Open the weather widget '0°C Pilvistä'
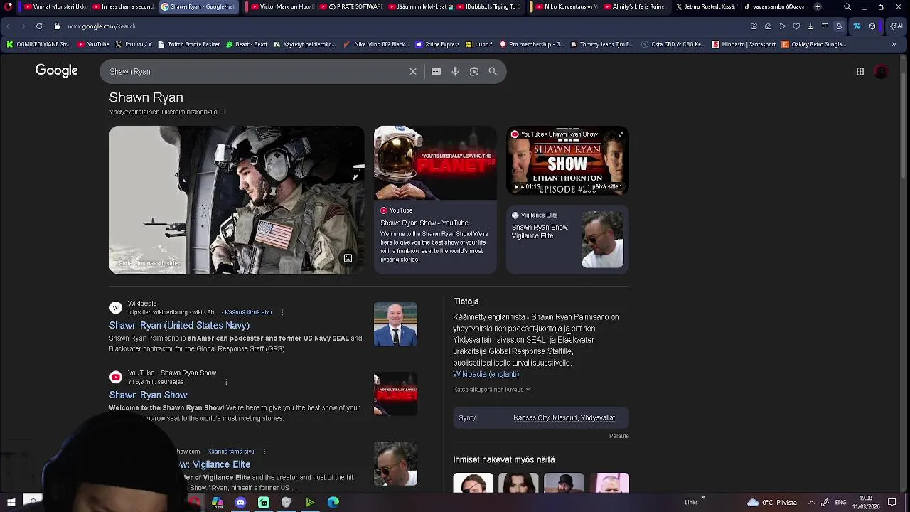The width and height of the screenshot is (910, 512). pos(773,502)
